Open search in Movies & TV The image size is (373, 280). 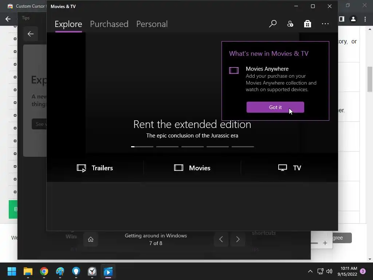point(272,24)
